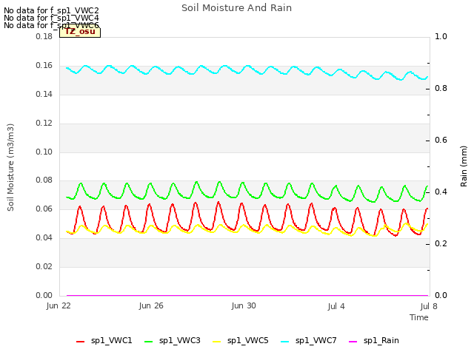Click the No data for f_sp1_VWC2 message
The image size is (474, 355).
click(51, 11)
